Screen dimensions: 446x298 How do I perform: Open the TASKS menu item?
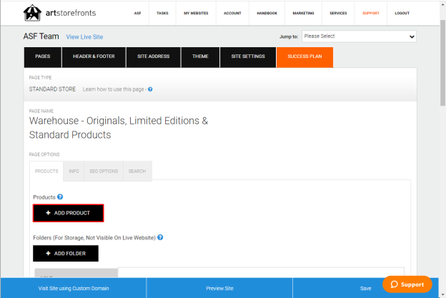click(x=162, y=13)
